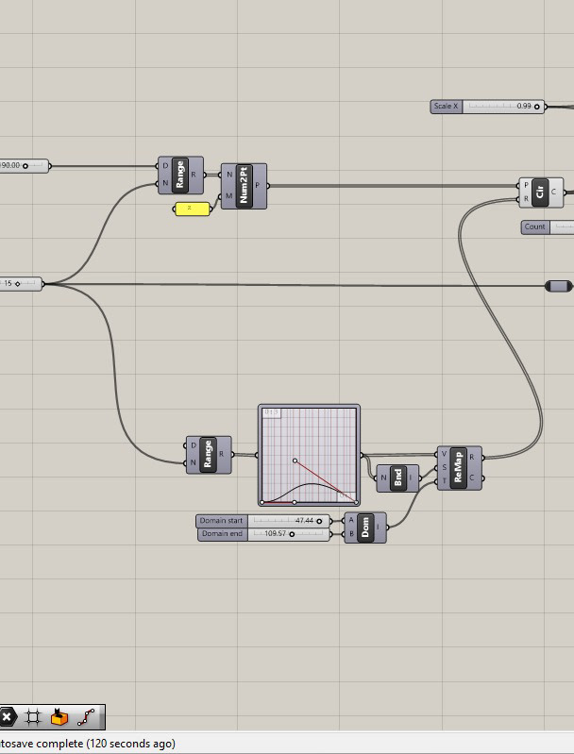The height and width of the screenshot is (754, 574).
Task: Click the 0.99 value on Scale X slider
Action: [524, 106]
